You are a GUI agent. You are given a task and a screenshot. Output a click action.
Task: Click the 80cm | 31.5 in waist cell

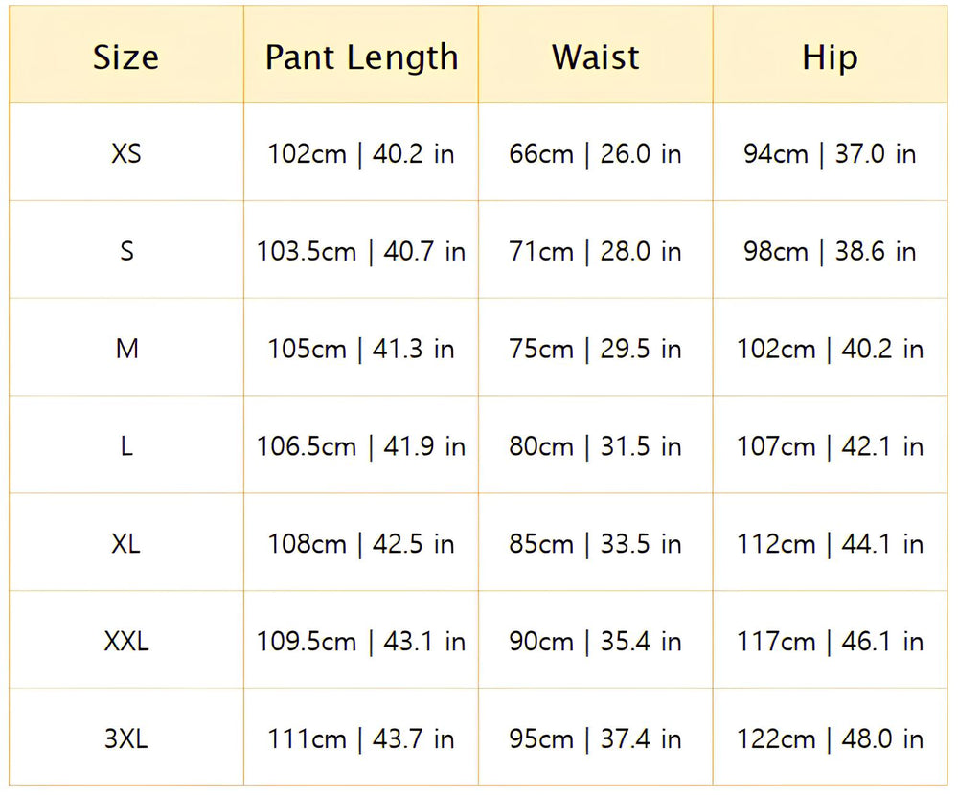595,446
